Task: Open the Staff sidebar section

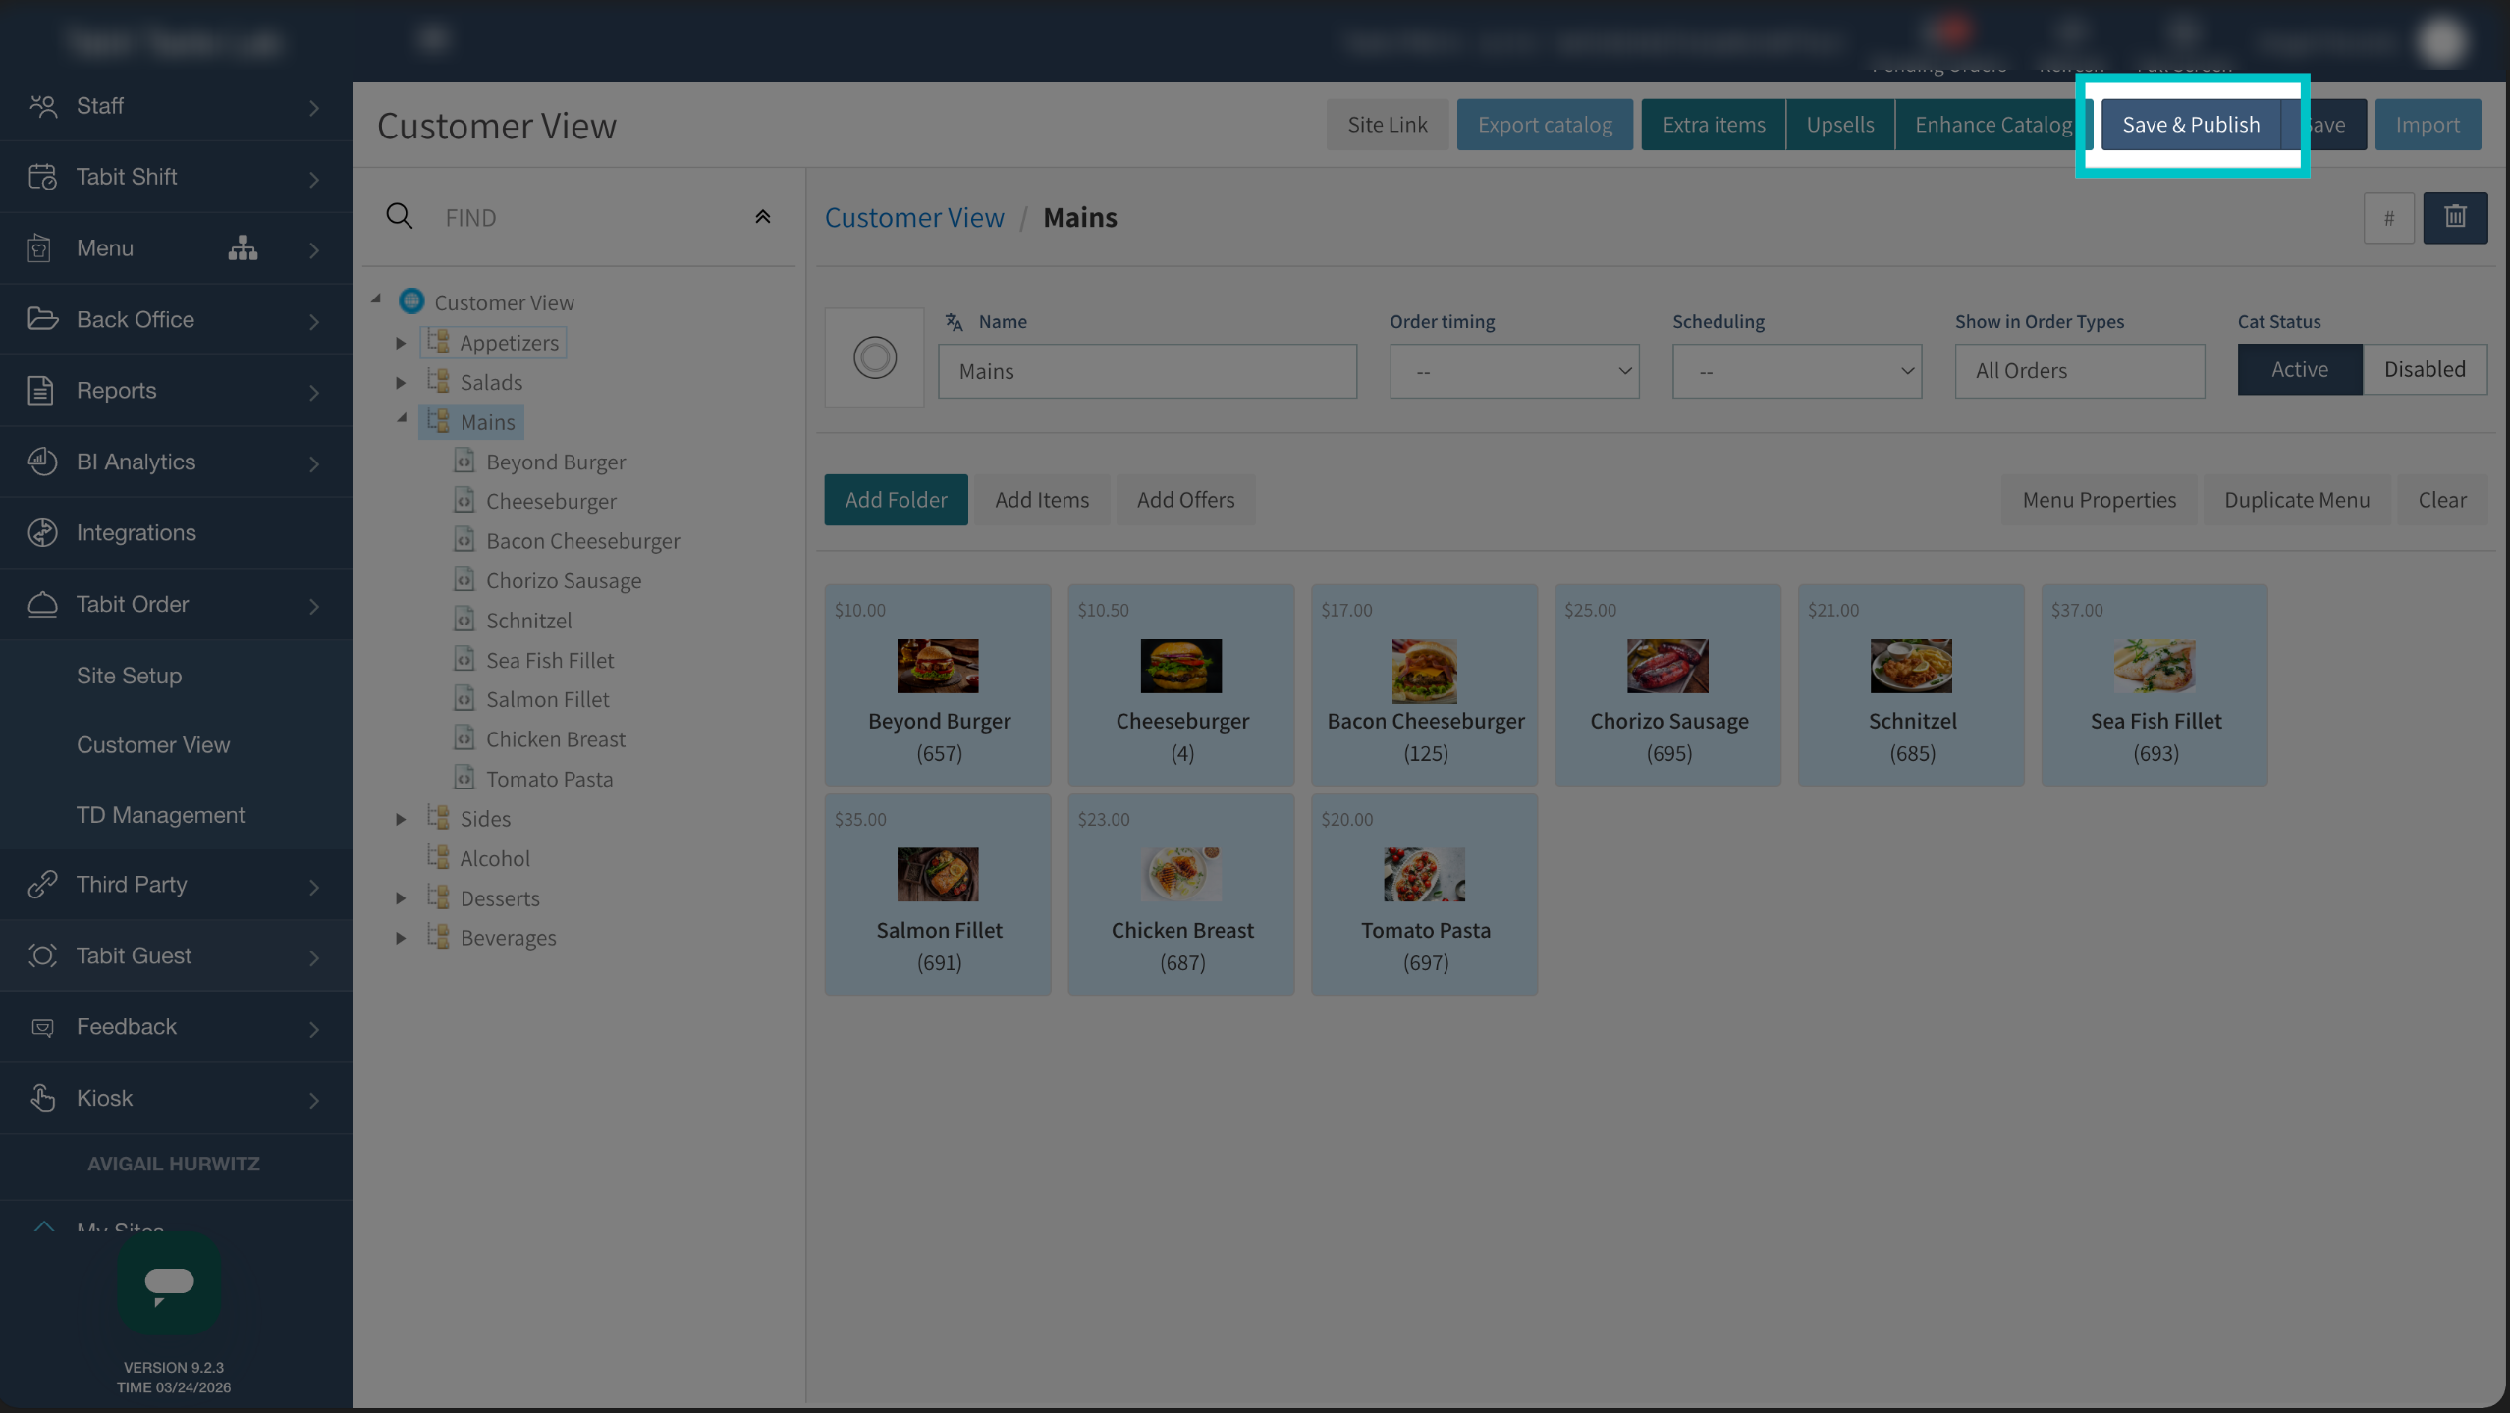Action: click(x=176, y=106)
